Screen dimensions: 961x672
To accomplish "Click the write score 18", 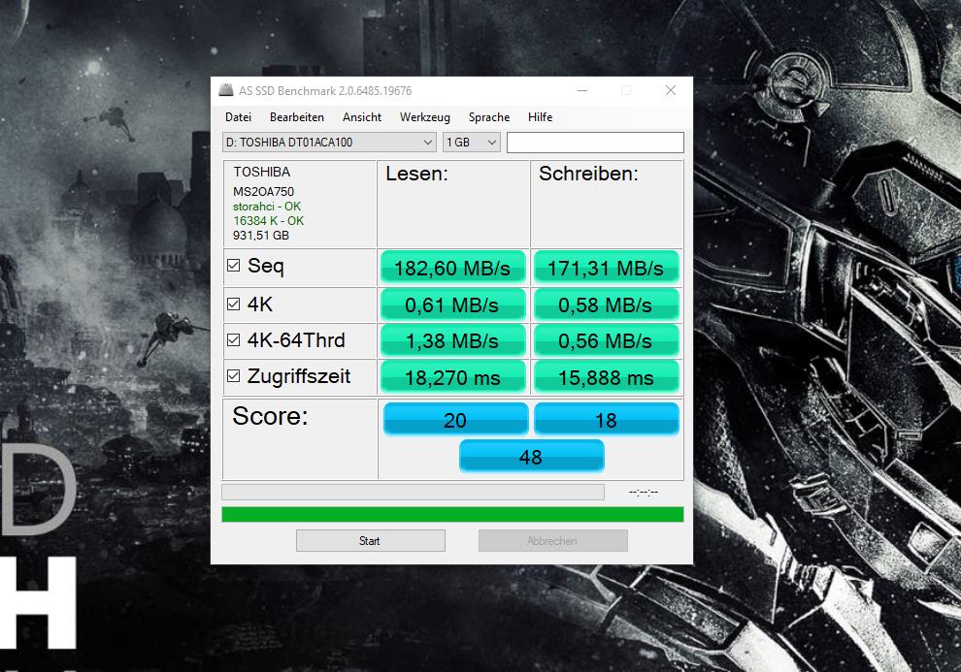I will click(x=606, y=419).
